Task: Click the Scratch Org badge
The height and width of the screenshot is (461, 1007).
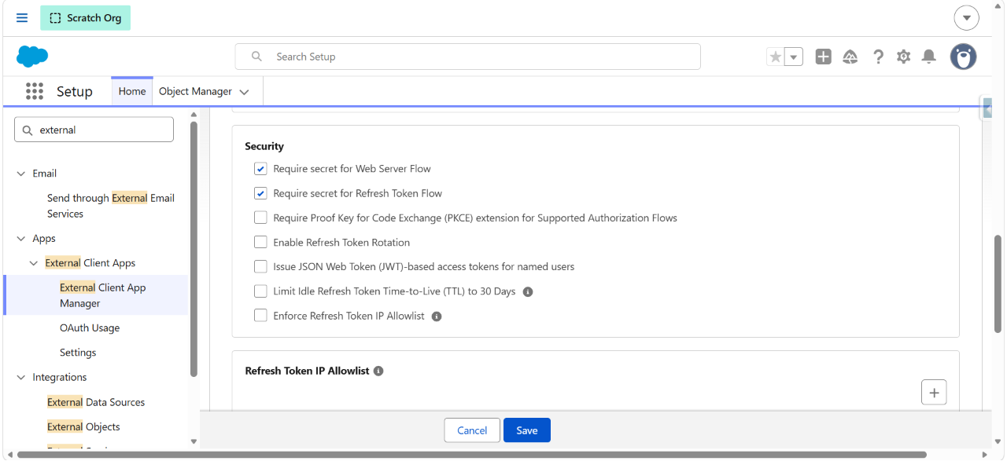Action: pyautogui.click(x=86, y=17)
